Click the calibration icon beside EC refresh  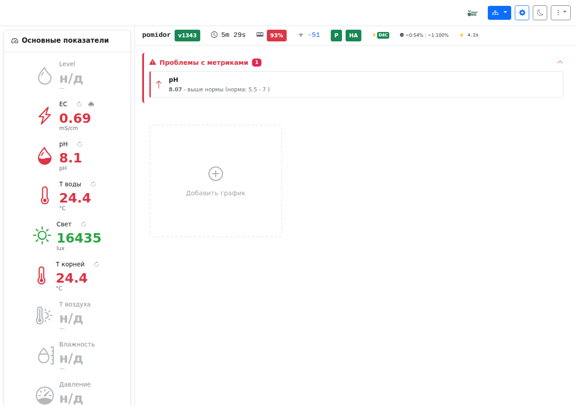coord(91,104)
